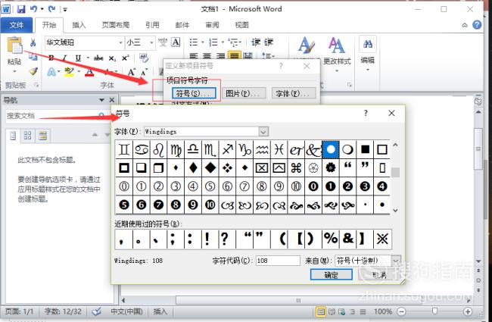Click the Change Styles icon

[x=336, y=45]
